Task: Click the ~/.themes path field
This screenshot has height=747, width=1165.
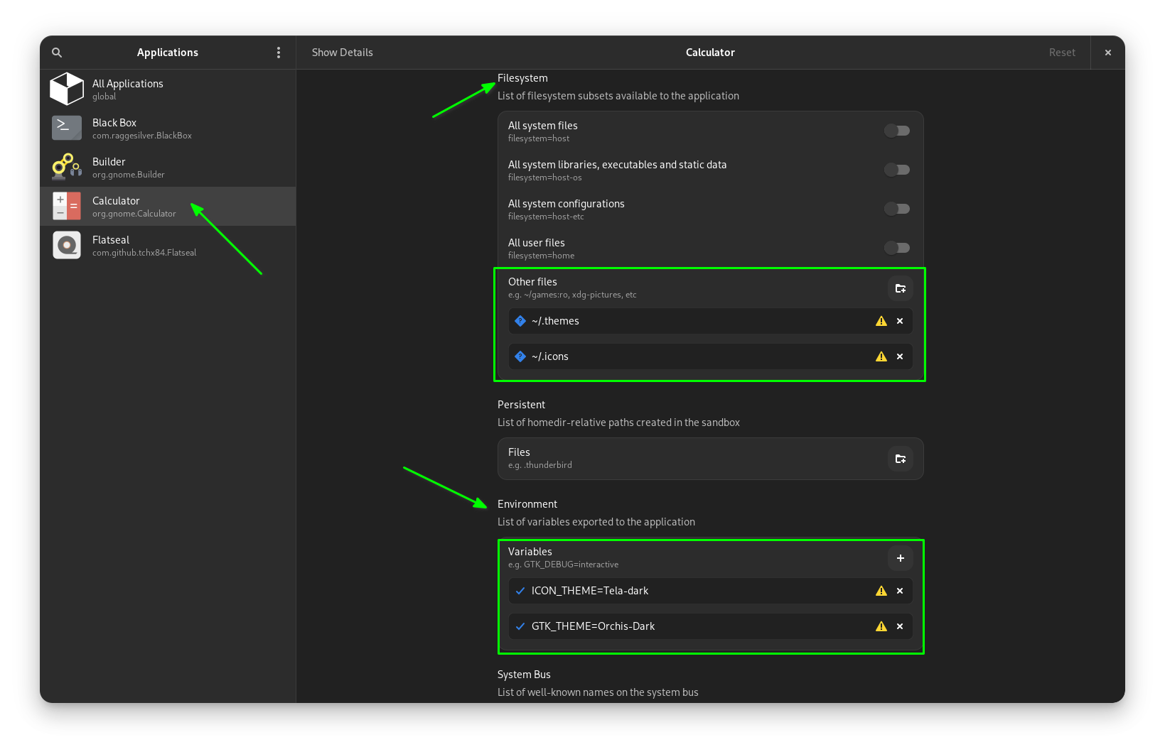Action: (711, 321)
